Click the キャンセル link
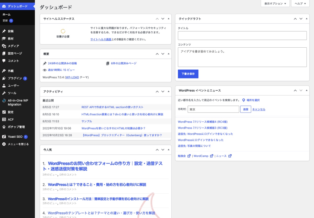This screenshot has width=314, height=218. coord(259,109)
